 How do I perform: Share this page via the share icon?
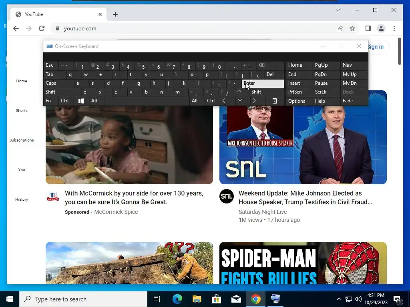[340, 28]
